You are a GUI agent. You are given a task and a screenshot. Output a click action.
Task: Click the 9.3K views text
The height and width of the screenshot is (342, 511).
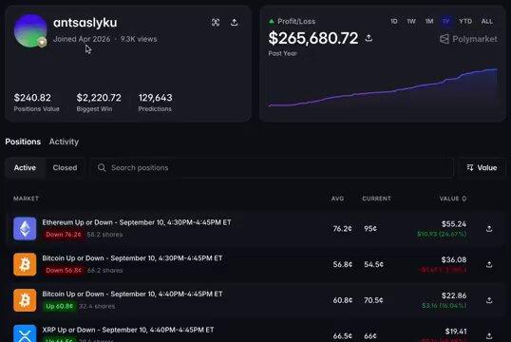pos(139,39)
